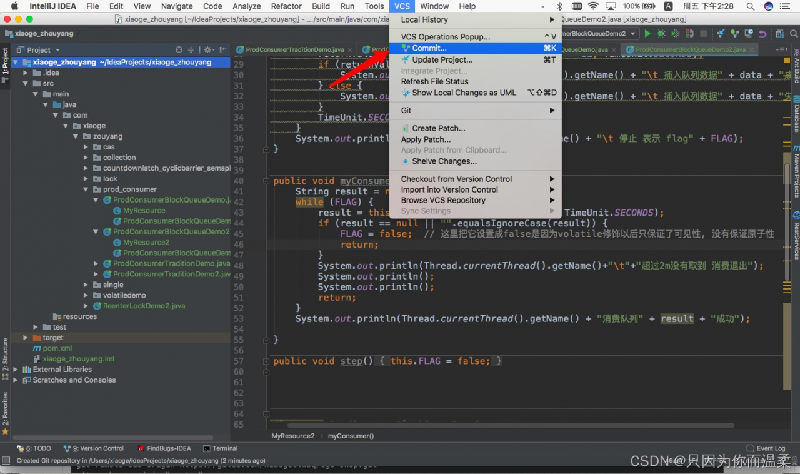This screenshot has width=800, height=474.
Task: Close the ProdConsumerTraditionDemo.java tab
Action: pyautogui.click(x=350, y=49)
